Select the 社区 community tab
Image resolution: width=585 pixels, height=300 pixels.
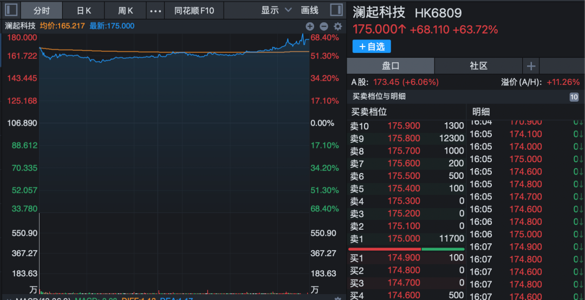tap(478, 66)
